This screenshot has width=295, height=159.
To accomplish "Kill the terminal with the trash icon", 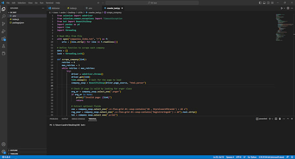I will point(280,119).
